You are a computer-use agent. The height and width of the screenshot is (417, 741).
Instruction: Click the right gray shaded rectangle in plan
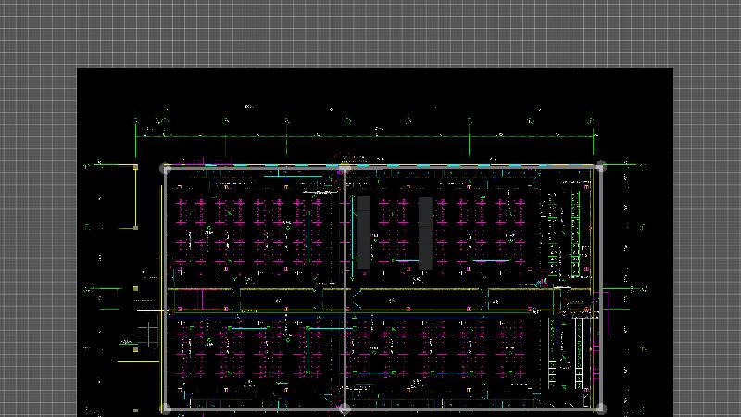[425, 232]
